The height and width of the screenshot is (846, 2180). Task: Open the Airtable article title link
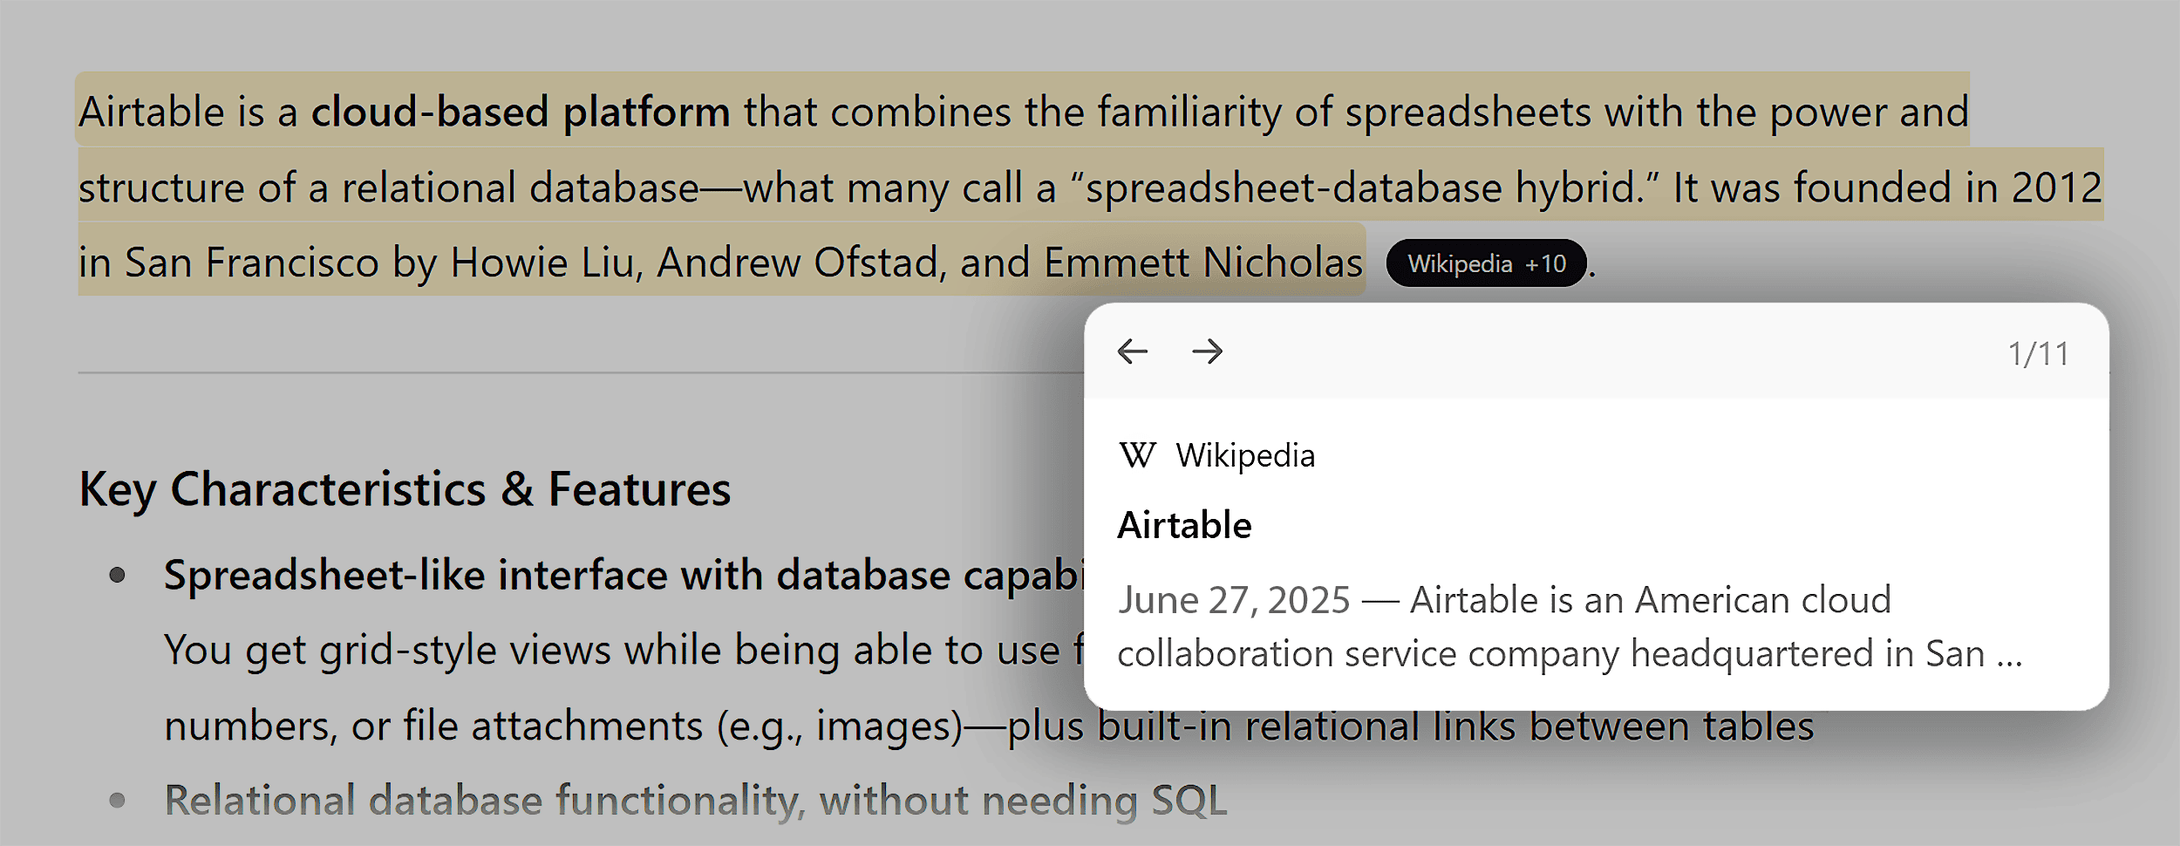(1184, 525)
